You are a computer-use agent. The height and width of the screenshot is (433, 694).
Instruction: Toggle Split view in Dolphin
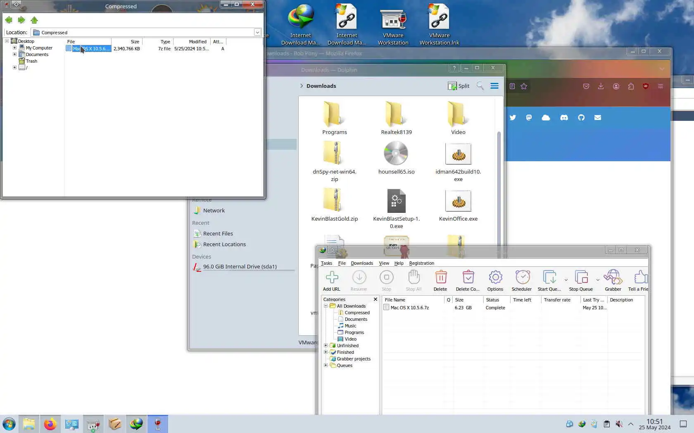click(x=459, y=86)
